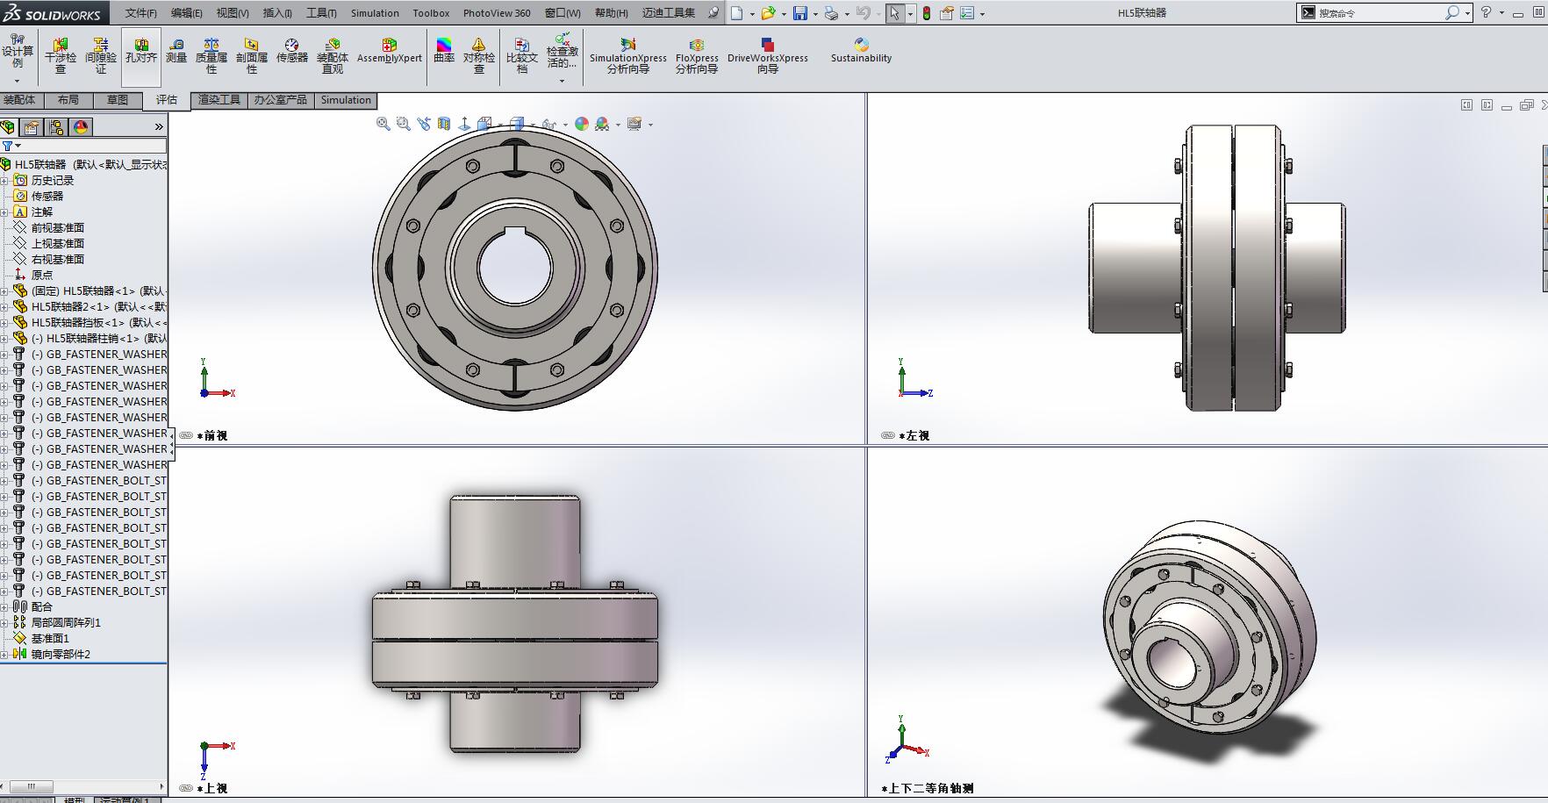Expand the panel tabs chevron
1548x803 pixels.
coord(159,127)
